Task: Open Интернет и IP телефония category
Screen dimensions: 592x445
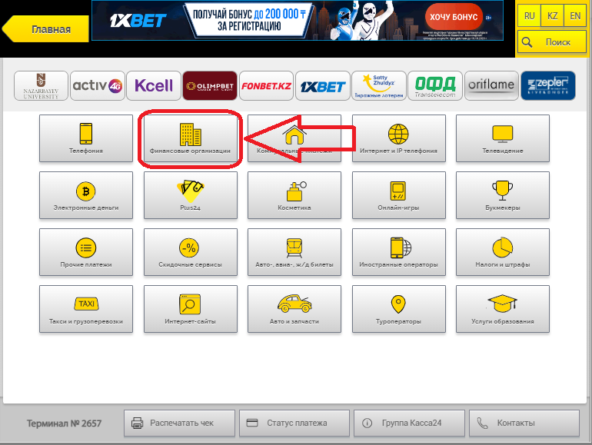Action: tap(398, 138)
